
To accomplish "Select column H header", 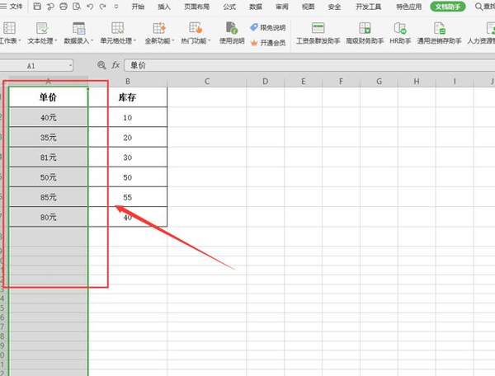I will (417, 82).
